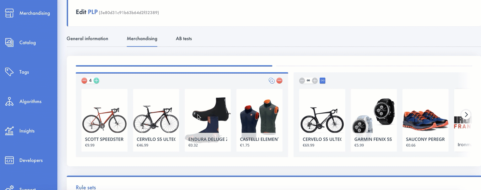This screenshot has height=190, width=481.
Task: Click the PLP link in the title
Action: coord(93,12)
